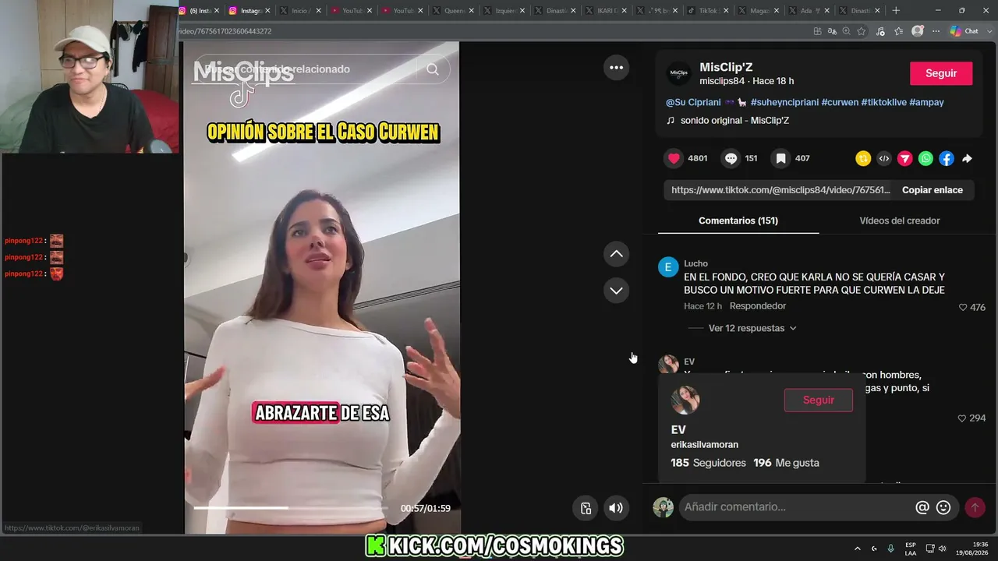Screen dimensions: 998x561
Task: Switch to the IKARI browser tab
Action: [x=605, y=11]
